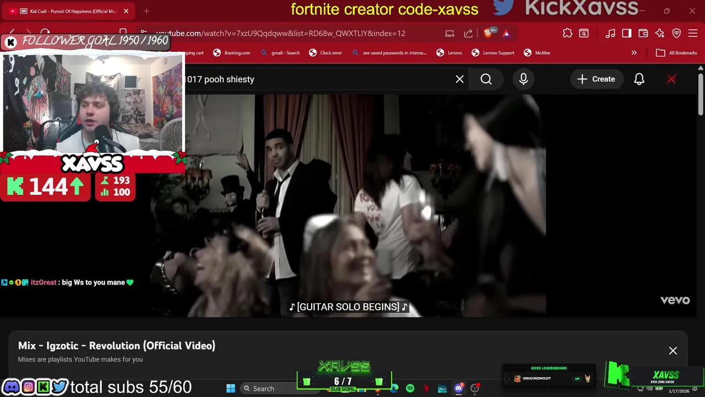This screenshot has height=397, width=705.
Task: Expand hidden bookmarks with double chevron
Action: click(x=634, y=53)
